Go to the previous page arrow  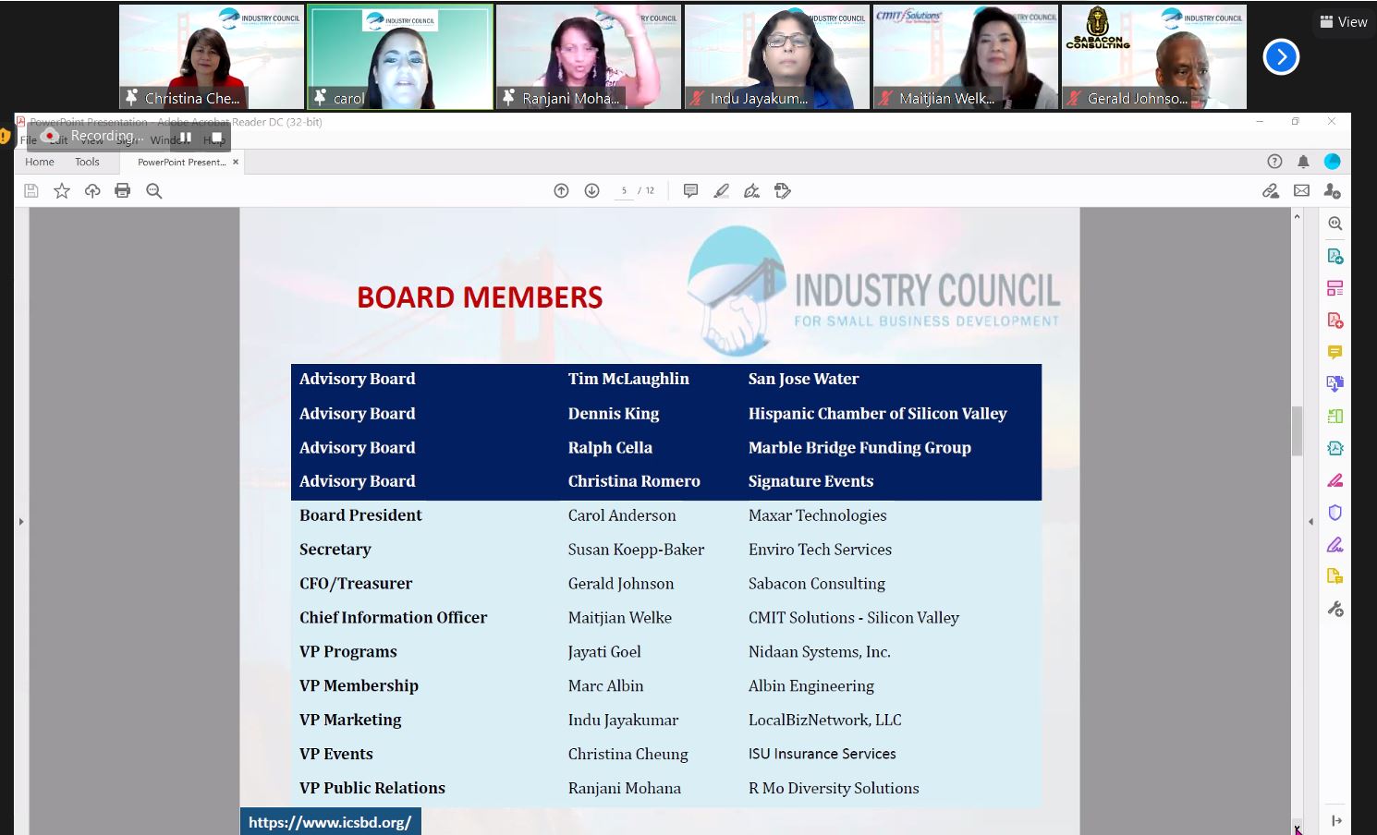561,190
